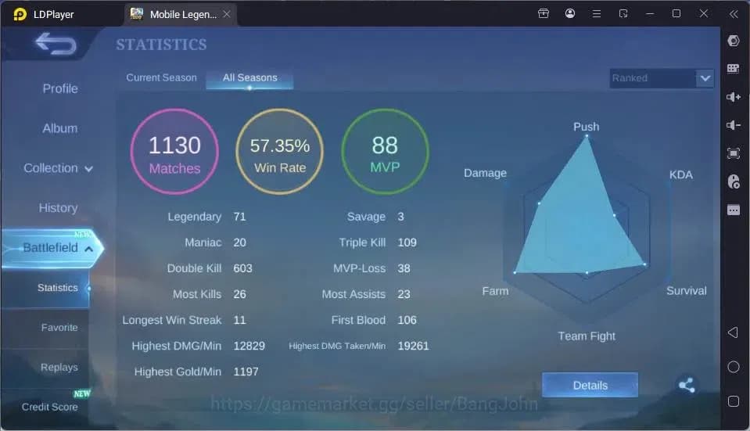The height and width of the screenshot is (431, 750).
Task: Decrease volume using sidebar speaker minus icon
Action: [734, 125]
